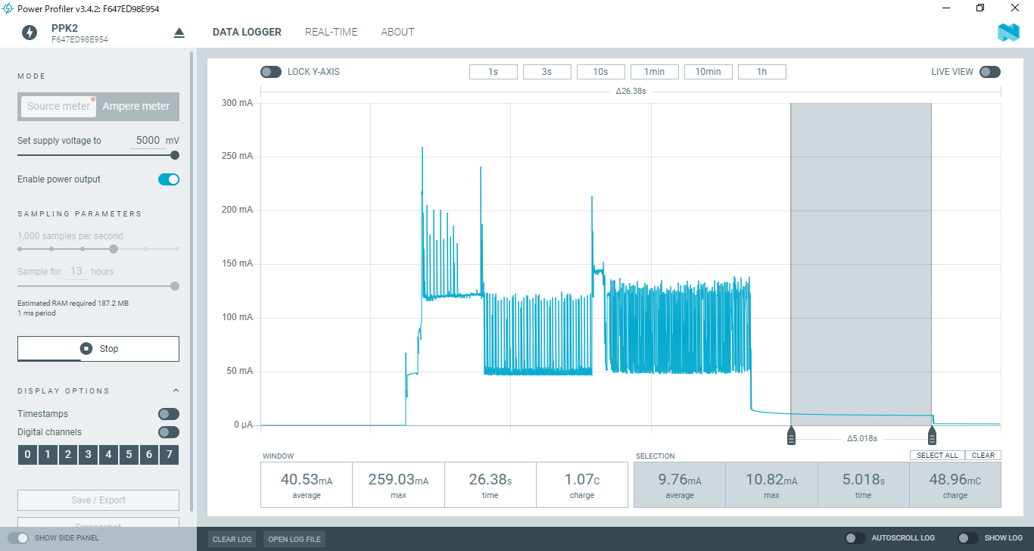Set time window to 10s
Viewport: 1034px width, 551px height.
[x=600, y=72]
